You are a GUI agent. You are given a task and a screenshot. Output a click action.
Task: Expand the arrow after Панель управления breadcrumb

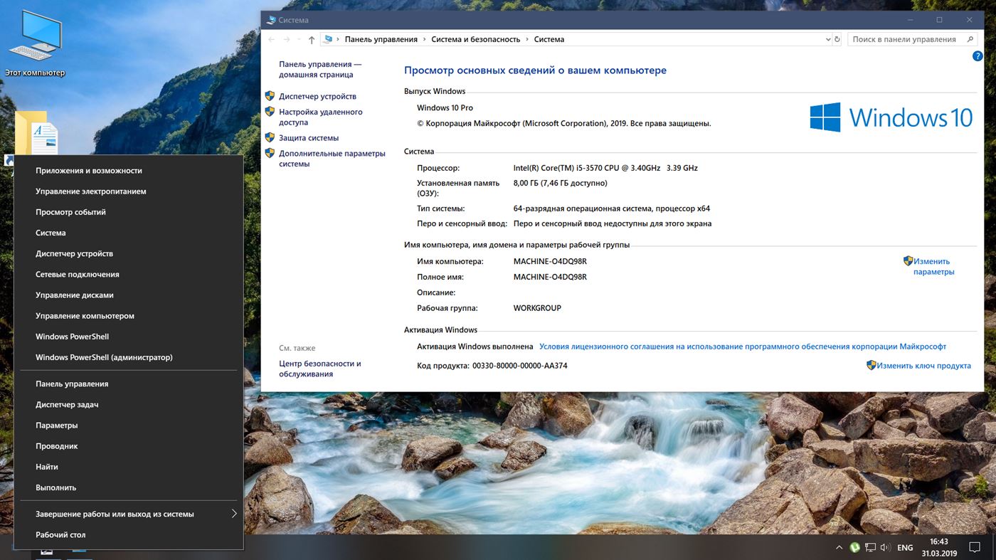coord(425,40)
